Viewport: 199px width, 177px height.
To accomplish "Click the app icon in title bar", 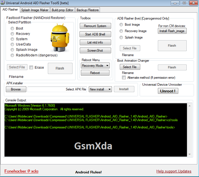I will (x=2, y=3).
